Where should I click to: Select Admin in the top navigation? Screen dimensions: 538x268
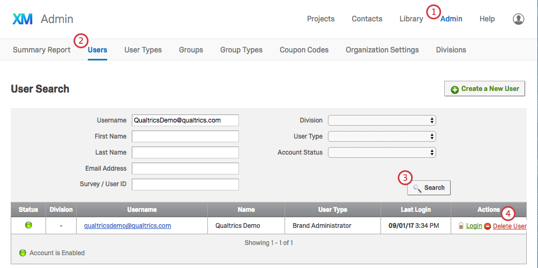pos(451,19)
